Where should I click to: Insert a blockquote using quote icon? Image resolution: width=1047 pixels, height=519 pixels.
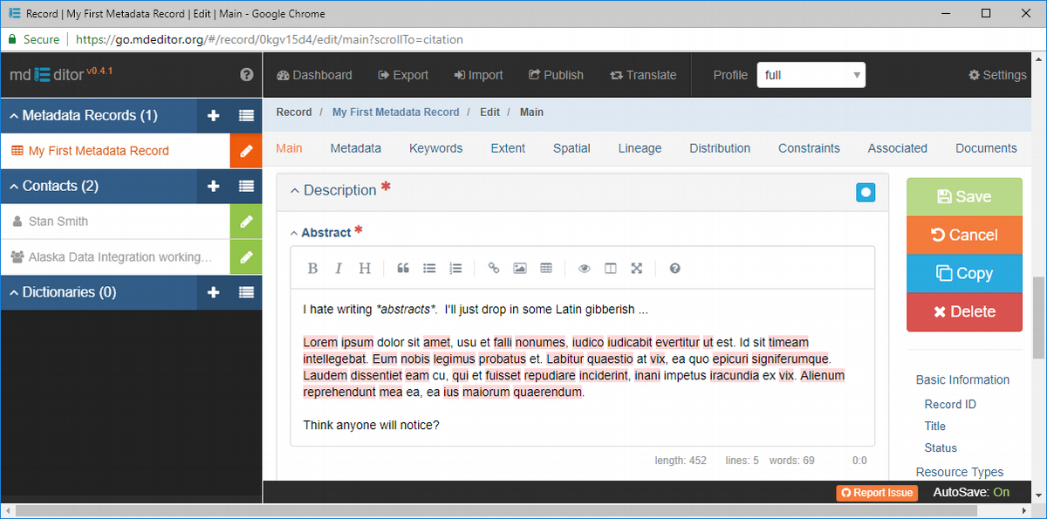pos(403,269)
